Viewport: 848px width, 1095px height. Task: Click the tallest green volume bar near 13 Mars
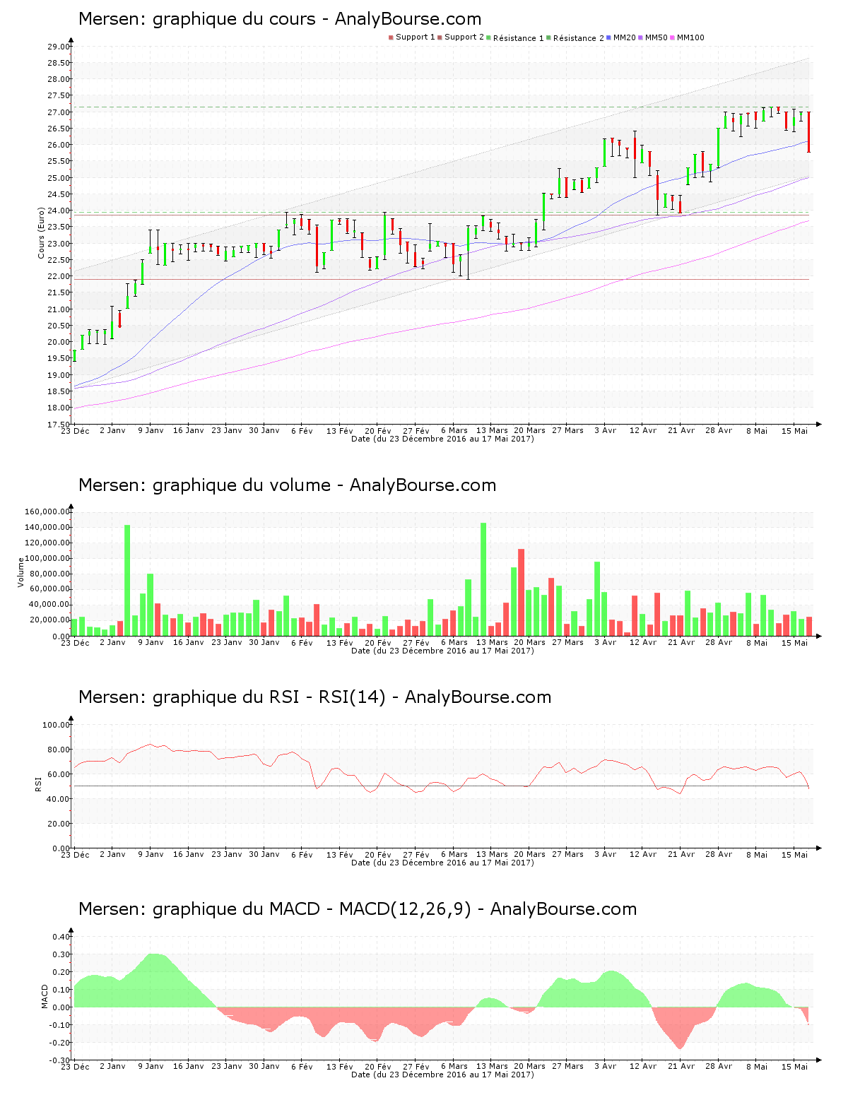pyautogui.click(x=483, y=579)
